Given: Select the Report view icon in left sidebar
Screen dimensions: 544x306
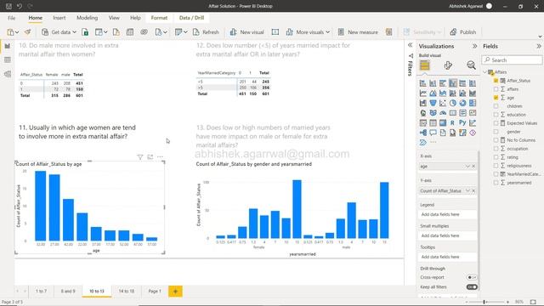Looking at the screenshot, I should click(x=8, y=46).
